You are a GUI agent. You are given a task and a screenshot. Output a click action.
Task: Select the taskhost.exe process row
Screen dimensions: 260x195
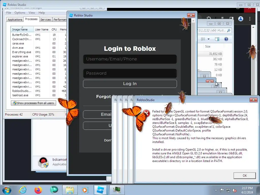pos(39,95)
